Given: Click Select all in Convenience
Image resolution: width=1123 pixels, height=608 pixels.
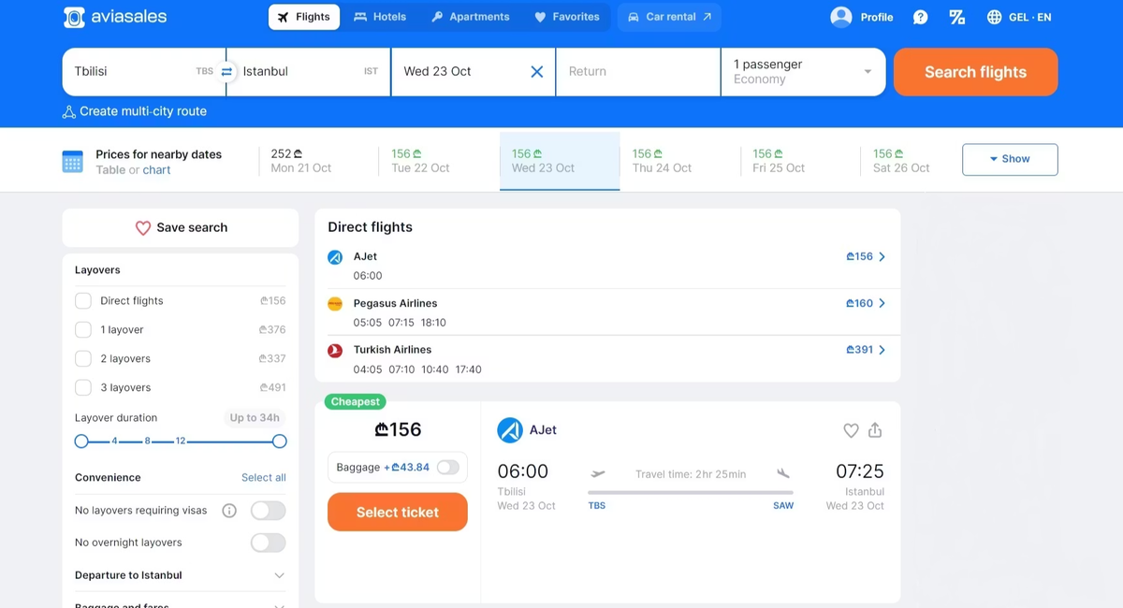Looking at the screenshot, I should [264, 477].
